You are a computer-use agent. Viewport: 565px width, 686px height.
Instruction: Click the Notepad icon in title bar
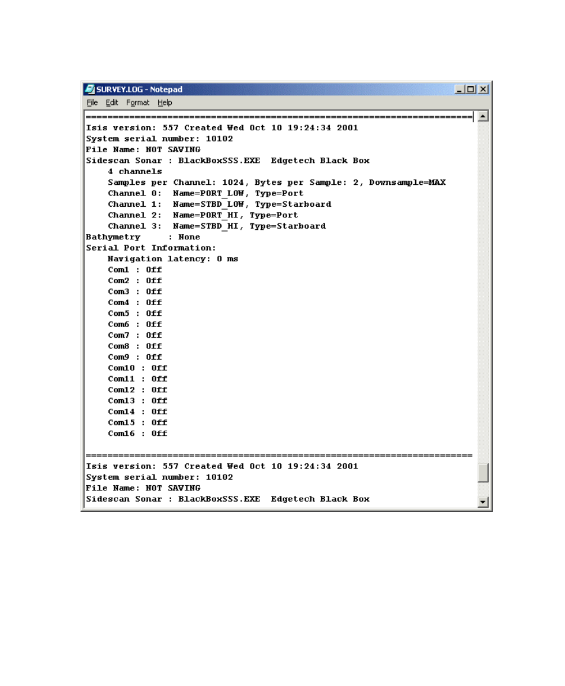[89, 89]
